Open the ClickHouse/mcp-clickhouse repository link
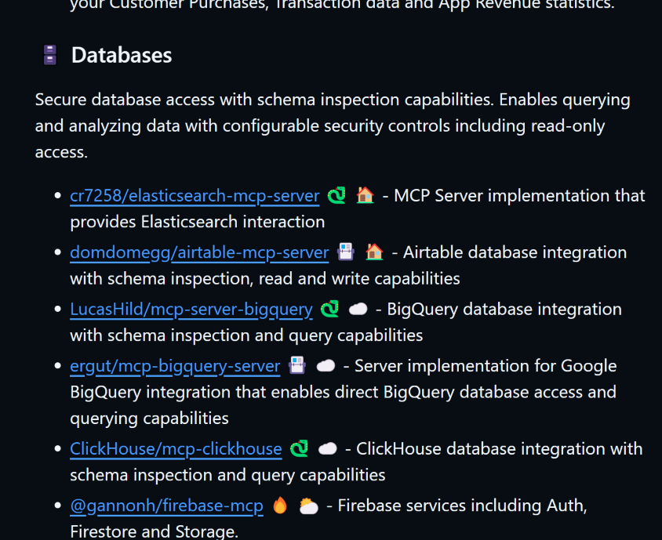This screenshot has height=540, width=662. point(176,449)
